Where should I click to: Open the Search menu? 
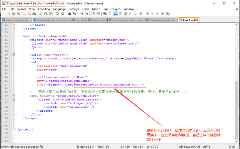click(22, 9)
